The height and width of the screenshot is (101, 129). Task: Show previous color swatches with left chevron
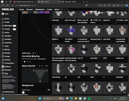(x=21, y=17)
